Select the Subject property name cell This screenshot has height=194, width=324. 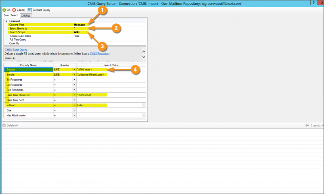[28, 70]
